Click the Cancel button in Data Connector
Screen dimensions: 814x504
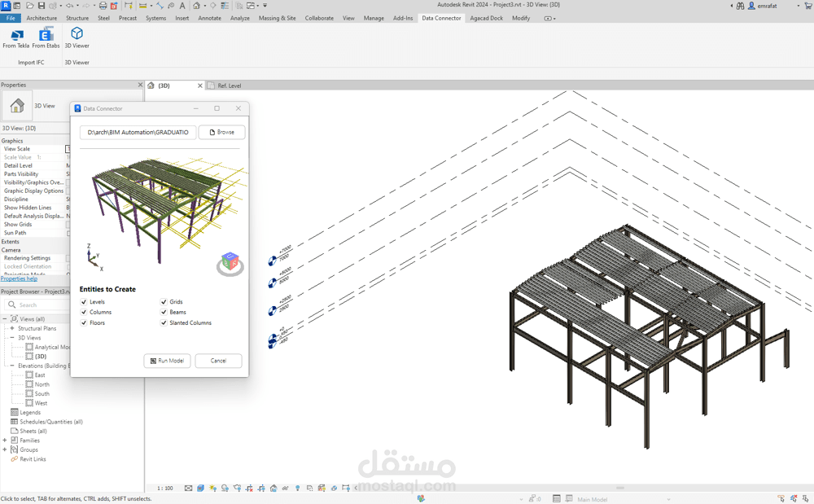(218, 361)
